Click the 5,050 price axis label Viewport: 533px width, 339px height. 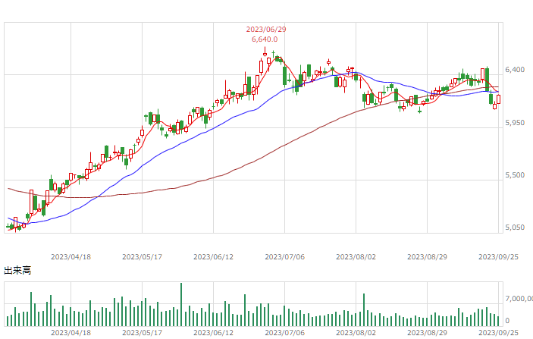click(x=515, y=228)
